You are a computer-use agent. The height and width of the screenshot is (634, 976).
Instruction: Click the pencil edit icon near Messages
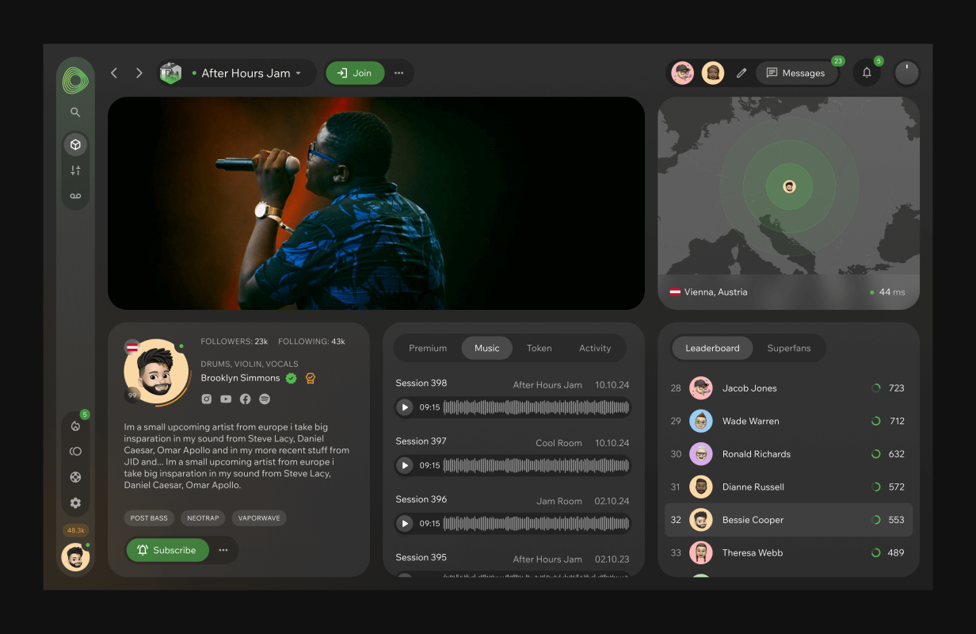pos(742,73)
